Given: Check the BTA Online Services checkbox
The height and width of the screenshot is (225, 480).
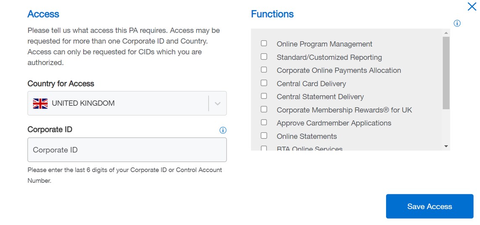Looking at the screenshot, I should point(264,148).
